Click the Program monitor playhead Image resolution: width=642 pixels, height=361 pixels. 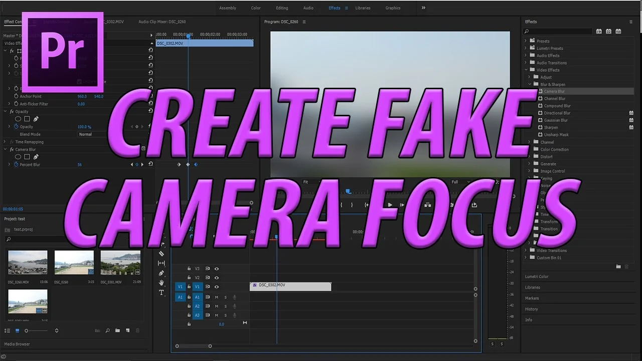[x=348, y=191]
